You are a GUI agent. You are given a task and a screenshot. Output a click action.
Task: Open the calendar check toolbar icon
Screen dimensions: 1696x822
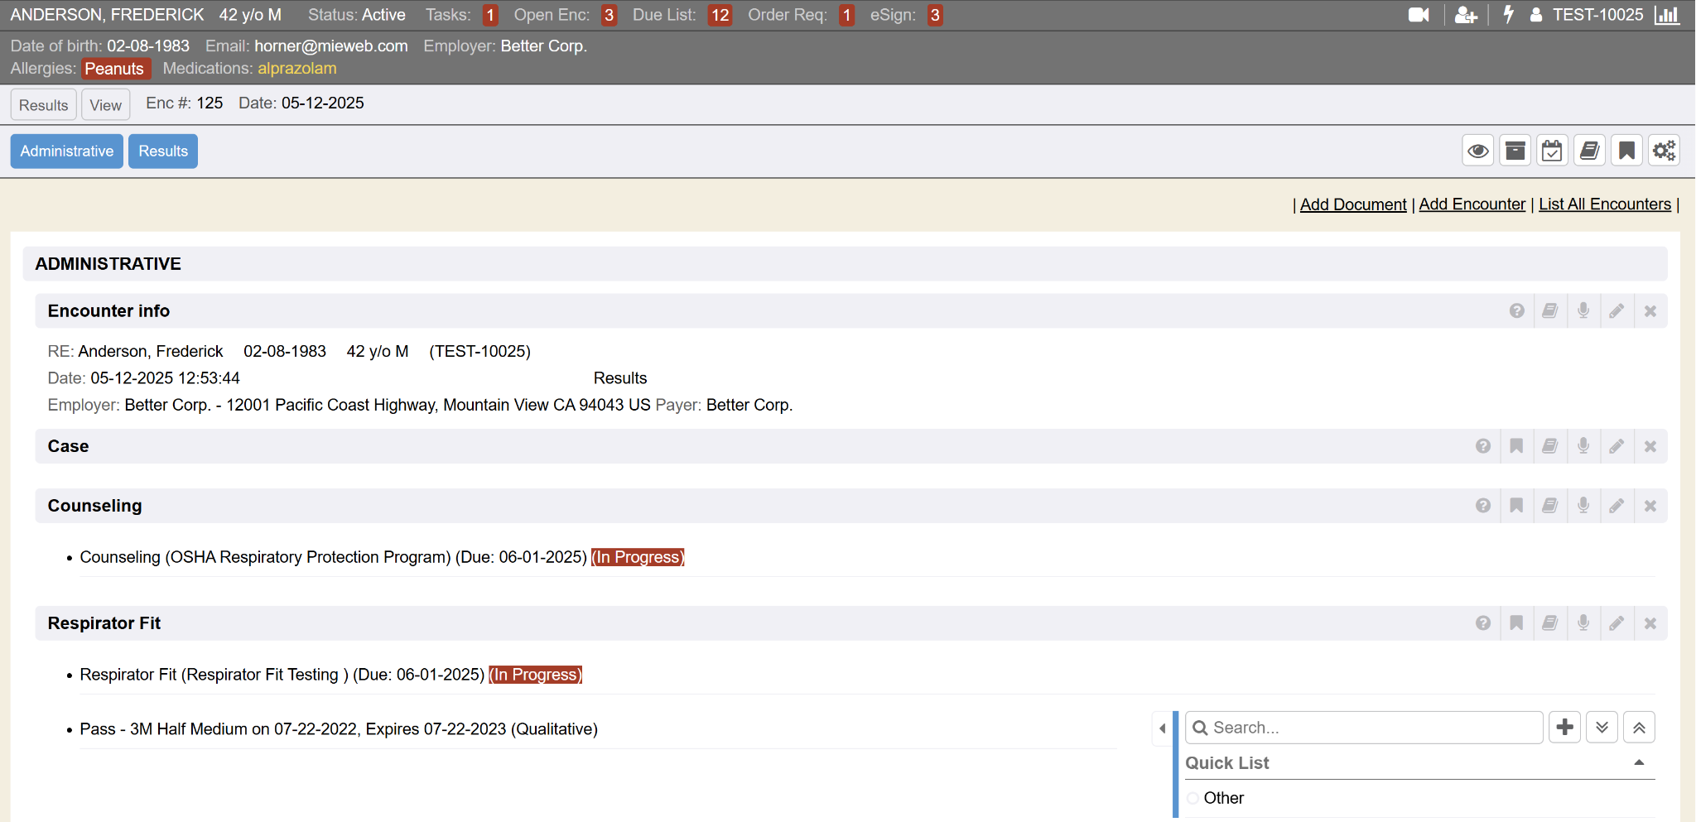tap(1552, 151)
